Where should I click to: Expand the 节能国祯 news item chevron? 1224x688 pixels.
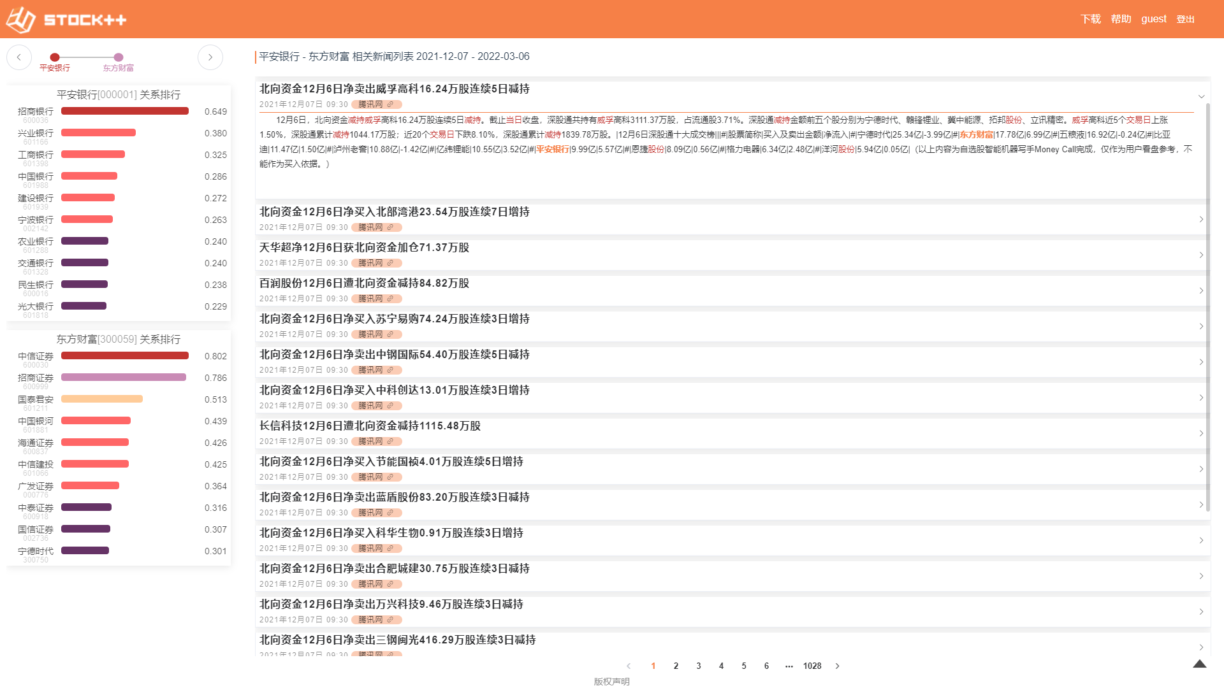point(1201,469)
